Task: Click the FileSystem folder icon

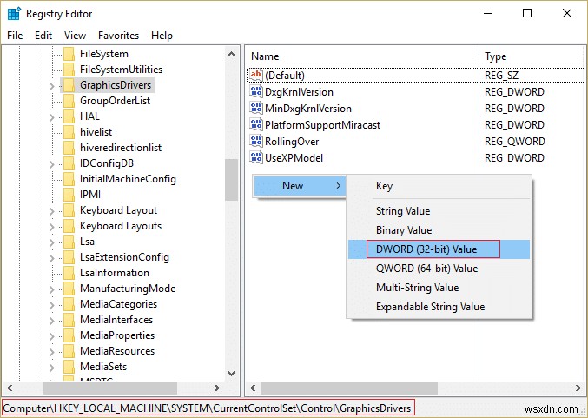Action: coord(69,54)
